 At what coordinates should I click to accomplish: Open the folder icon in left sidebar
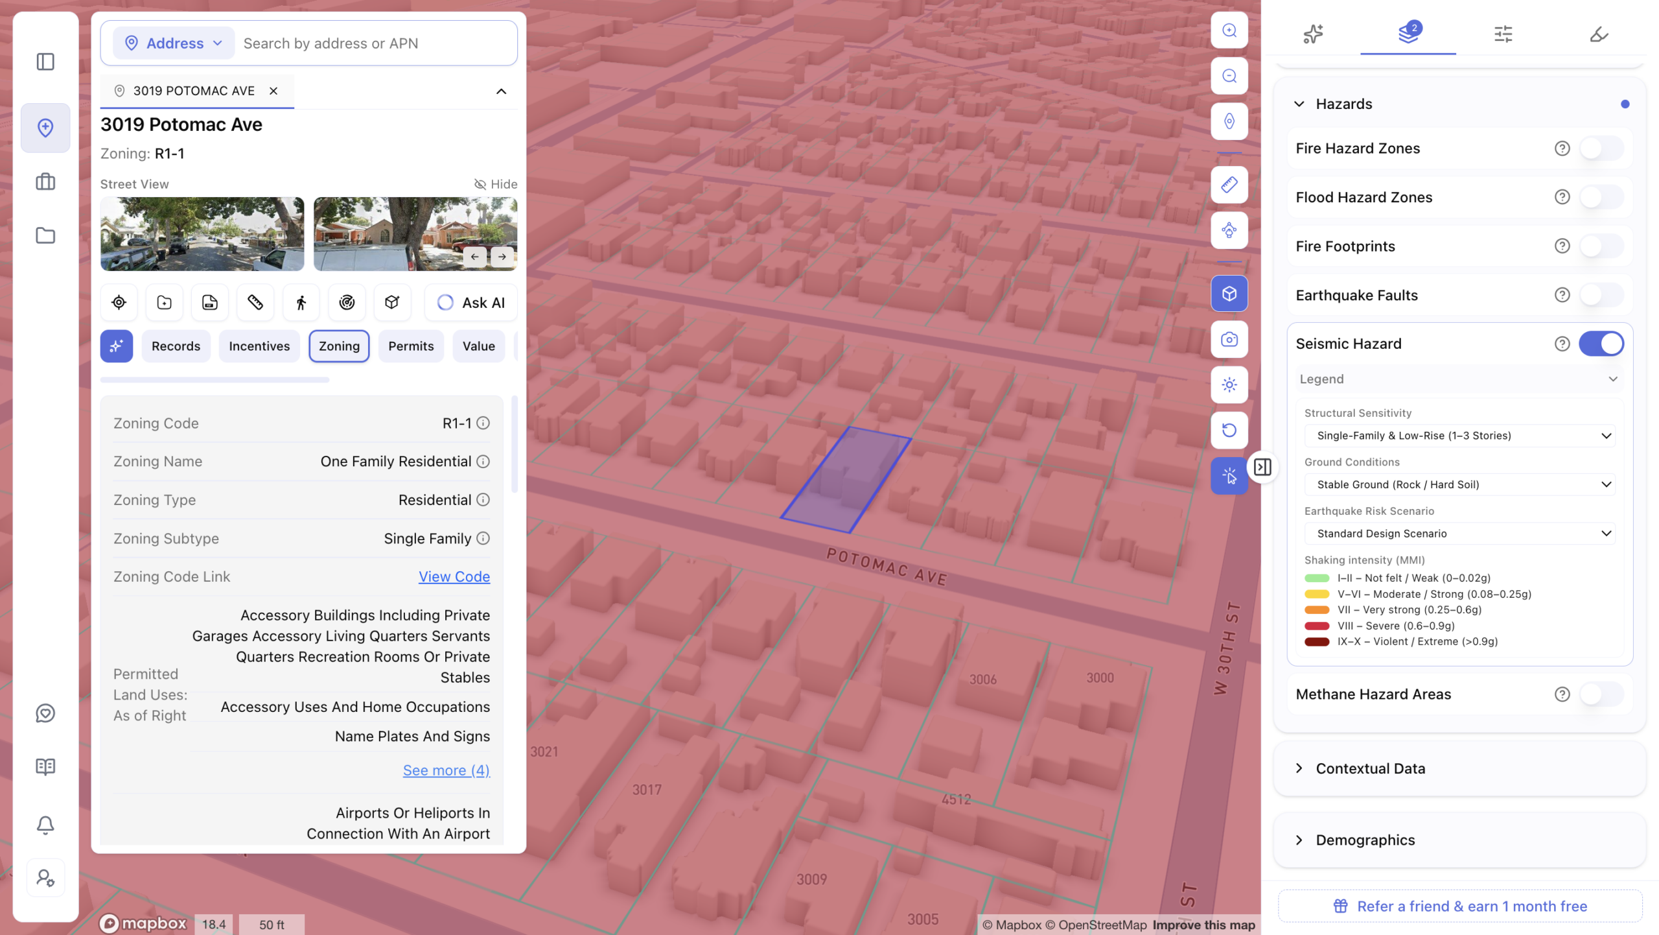click(45, 235)
